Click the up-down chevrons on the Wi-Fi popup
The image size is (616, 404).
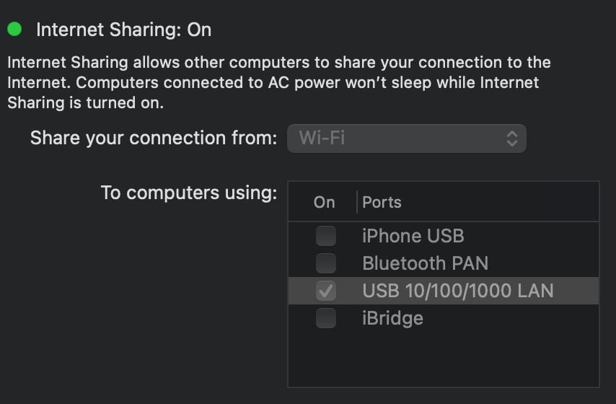[511, 139]
